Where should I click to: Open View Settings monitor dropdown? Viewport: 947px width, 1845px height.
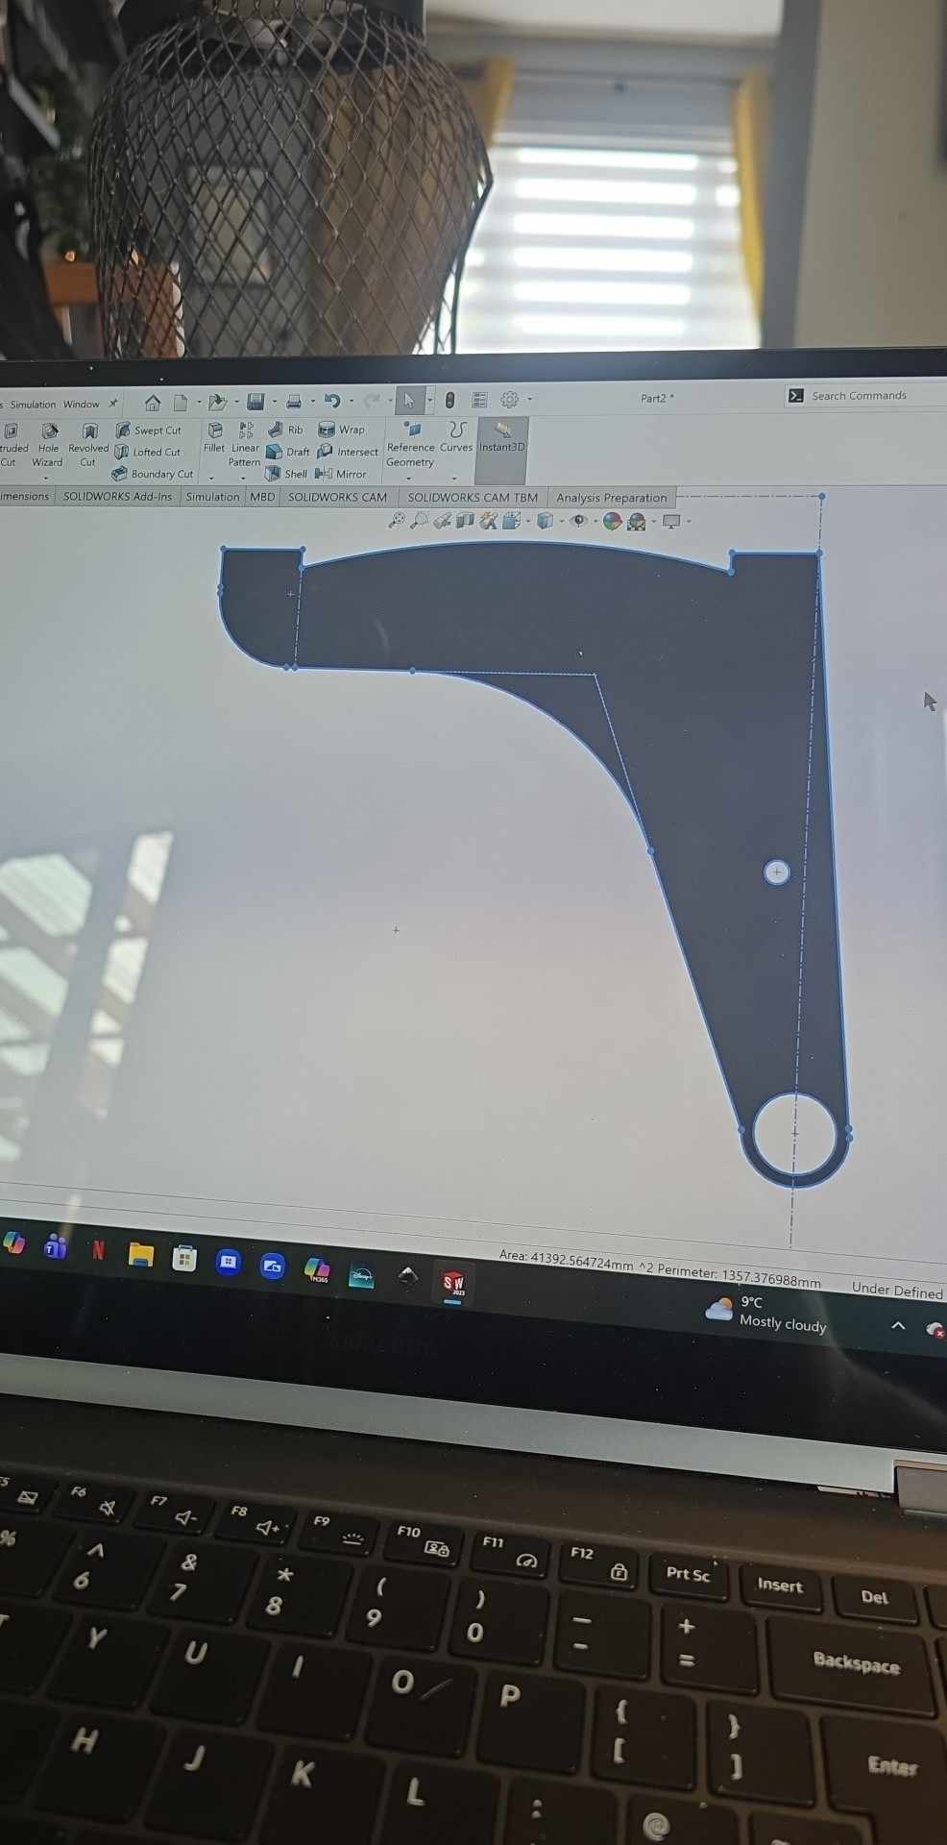[x=671, y=522]
